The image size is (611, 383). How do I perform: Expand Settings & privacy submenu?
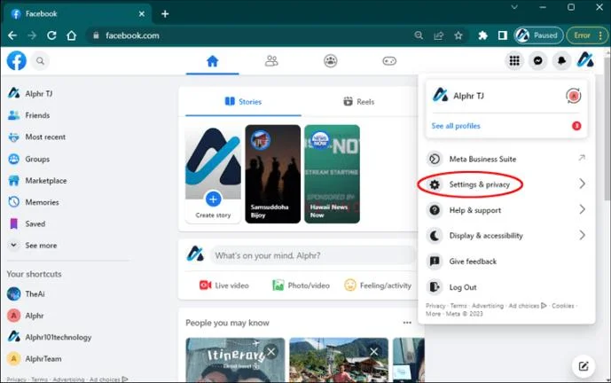tap(506, 184)
